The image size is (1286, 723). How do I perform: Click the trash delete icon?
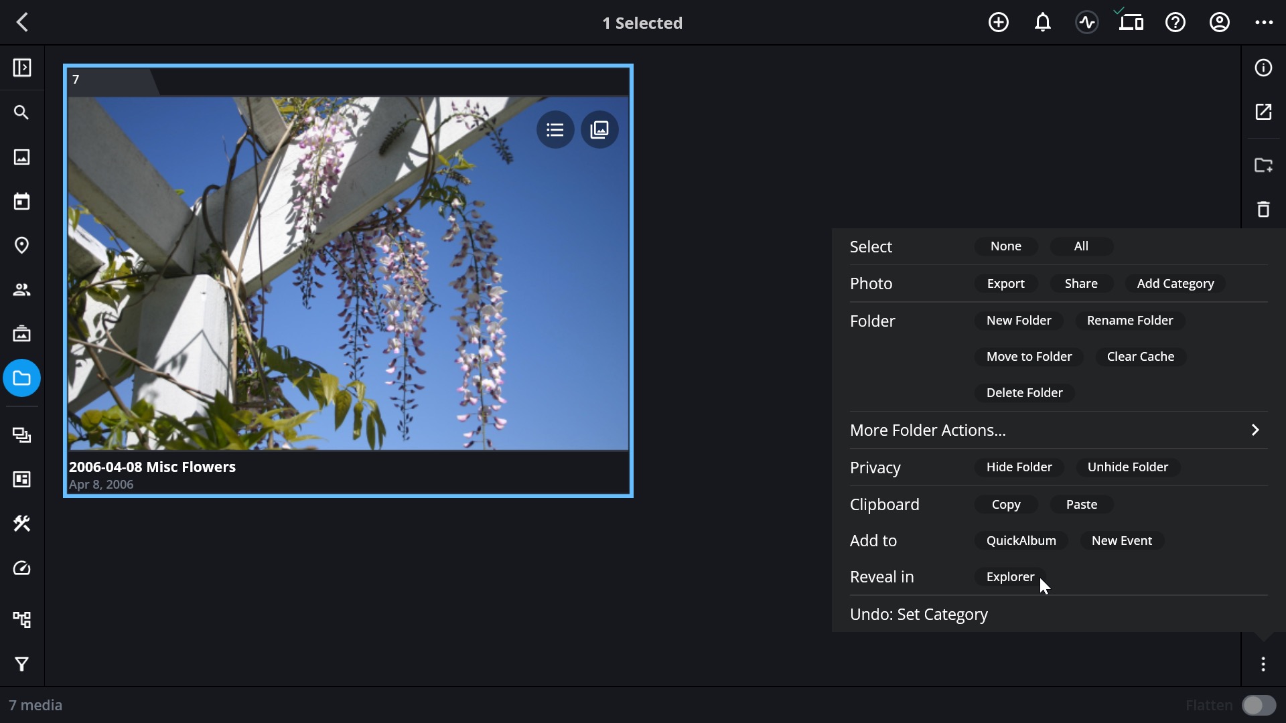point(1263,210)
